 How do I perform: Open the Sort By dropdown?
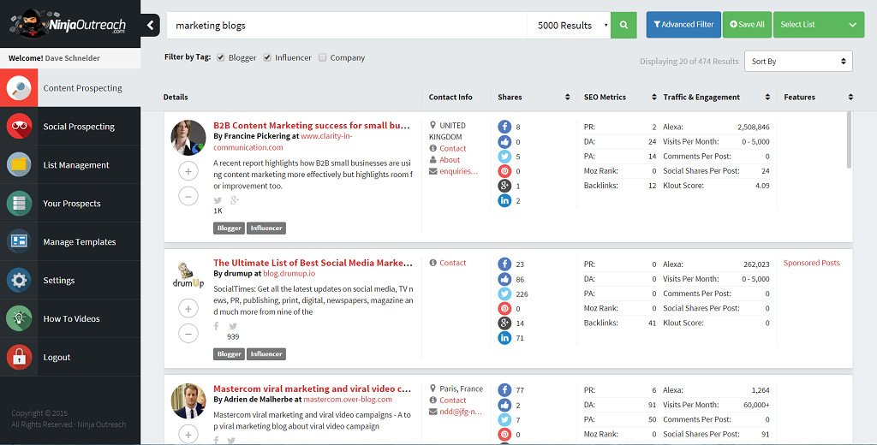(798, 62)
